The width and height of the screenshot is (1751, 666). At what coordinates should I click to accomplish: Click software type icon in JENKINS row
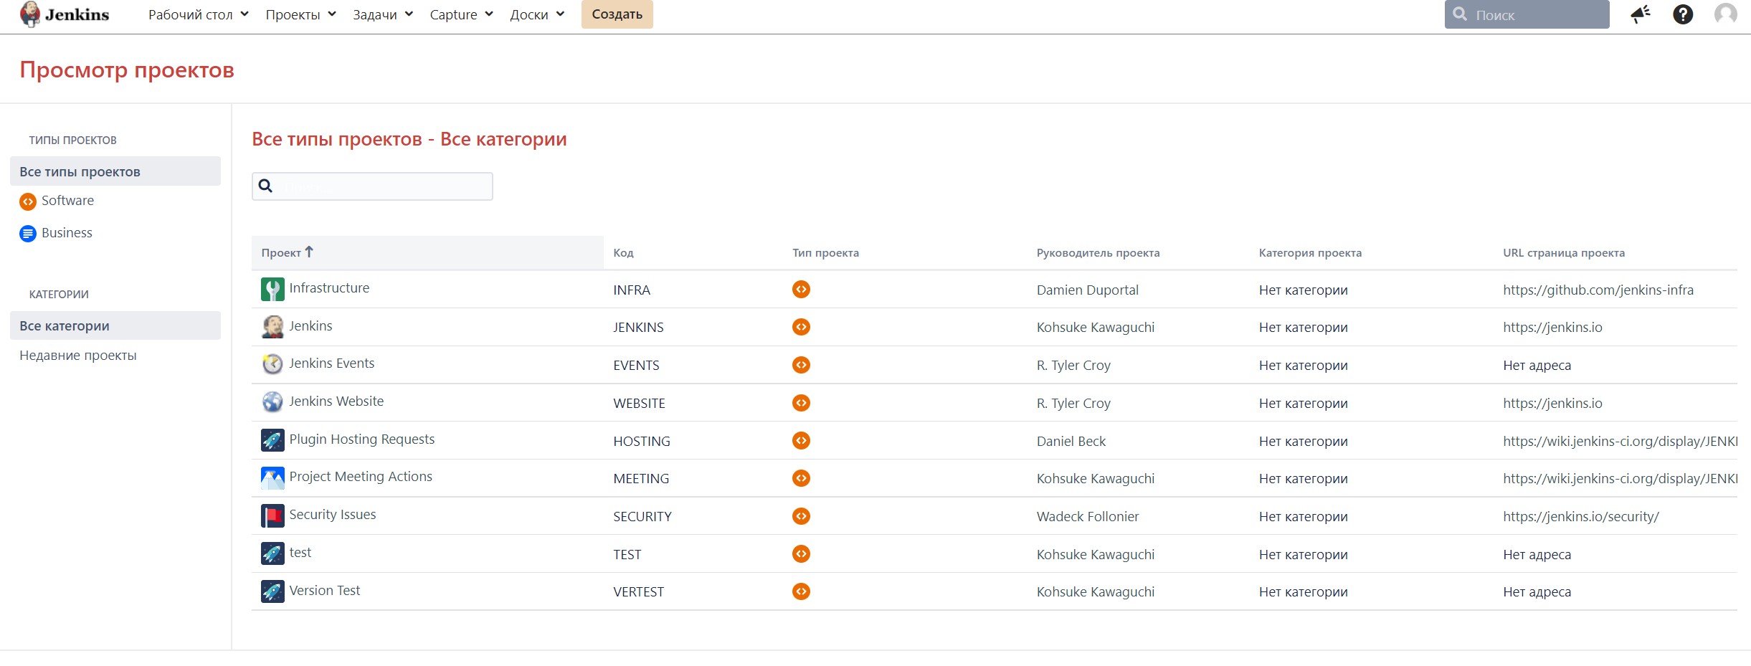point(801,327)
